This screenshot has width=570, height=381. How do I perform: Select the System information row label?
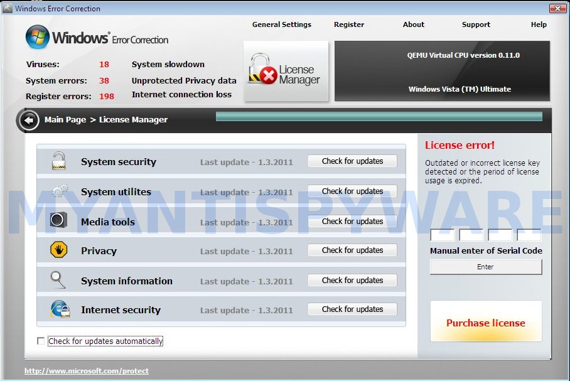[x=127, y=281]
